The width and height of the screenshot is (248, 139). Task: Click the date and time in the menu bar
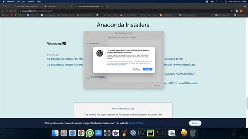(237, 2)
